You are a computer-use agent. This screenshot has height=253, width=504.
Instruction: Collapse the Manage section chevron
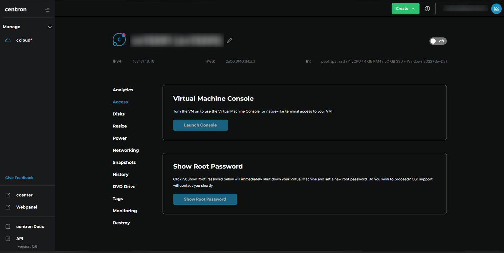pyautogui.click(x=50, y=27)
